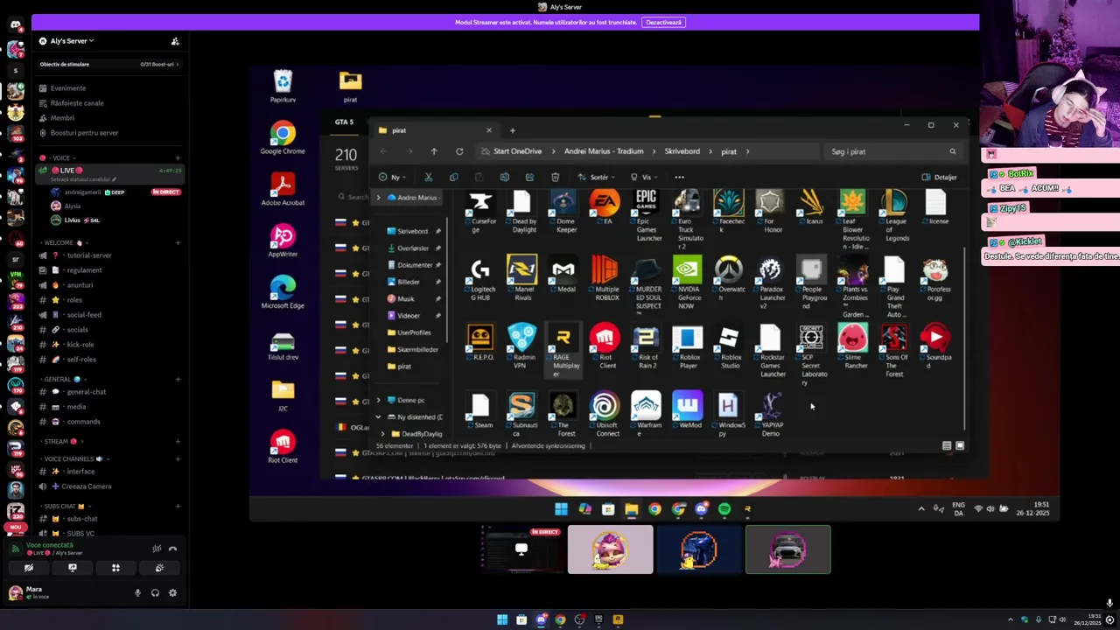This screenshot has width=1120, height=630.
Task: Toggle camera in the voice panel
Action: pos(28,568)
